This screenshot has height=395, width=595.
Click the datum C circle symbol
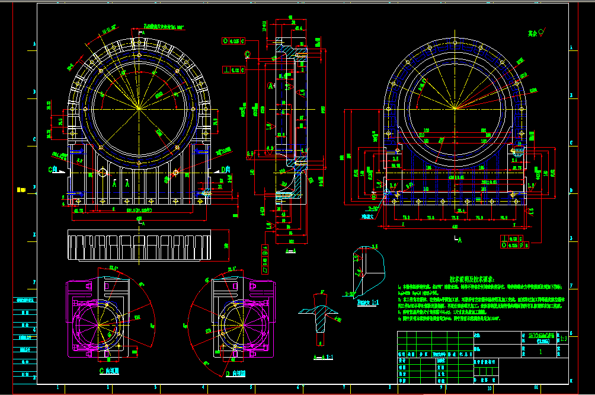click(x=248, y=55)
